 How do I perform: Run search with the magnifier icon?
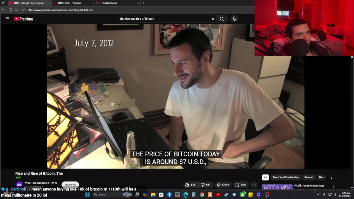tap(222, 19)
